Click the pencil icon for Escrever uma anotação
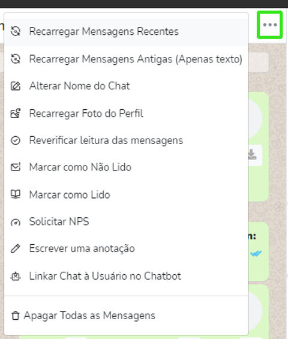The width and height of the screenshot is (288, 339). pyautogui.click(x=16, y=248)
